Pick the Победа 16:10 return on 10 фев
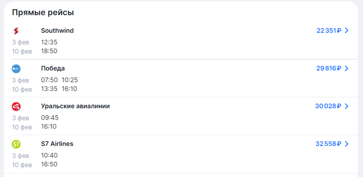363x177 pixels. tap(69, 89)
